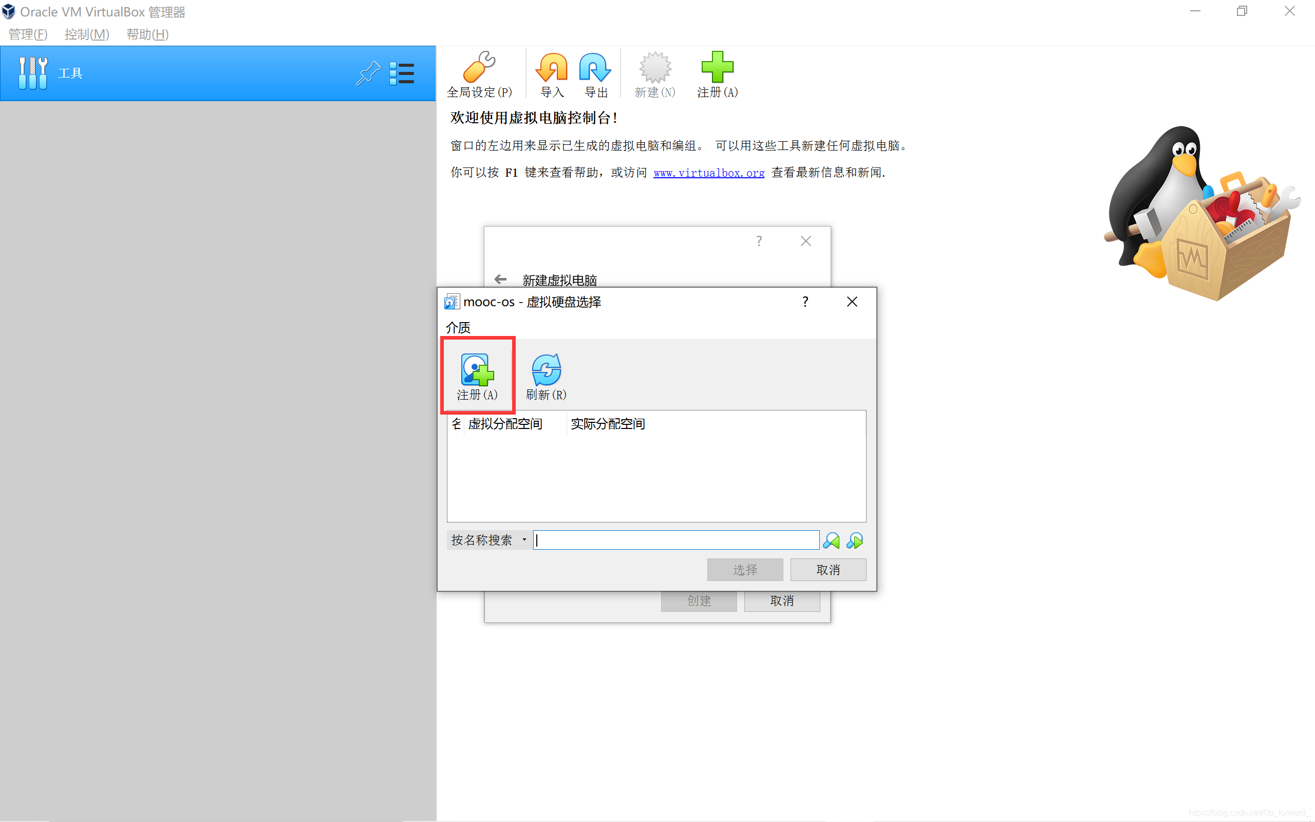Click the pin icon in Tools header
1315x822 pixels.
[x=368, y=73]
